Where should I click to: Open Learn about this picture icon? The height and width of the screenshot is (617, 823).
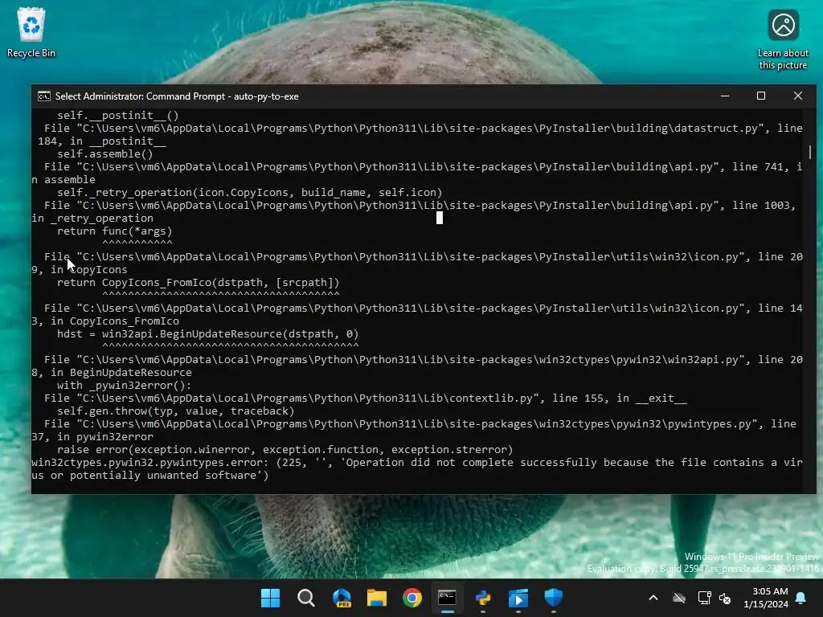tap(783, 40)
